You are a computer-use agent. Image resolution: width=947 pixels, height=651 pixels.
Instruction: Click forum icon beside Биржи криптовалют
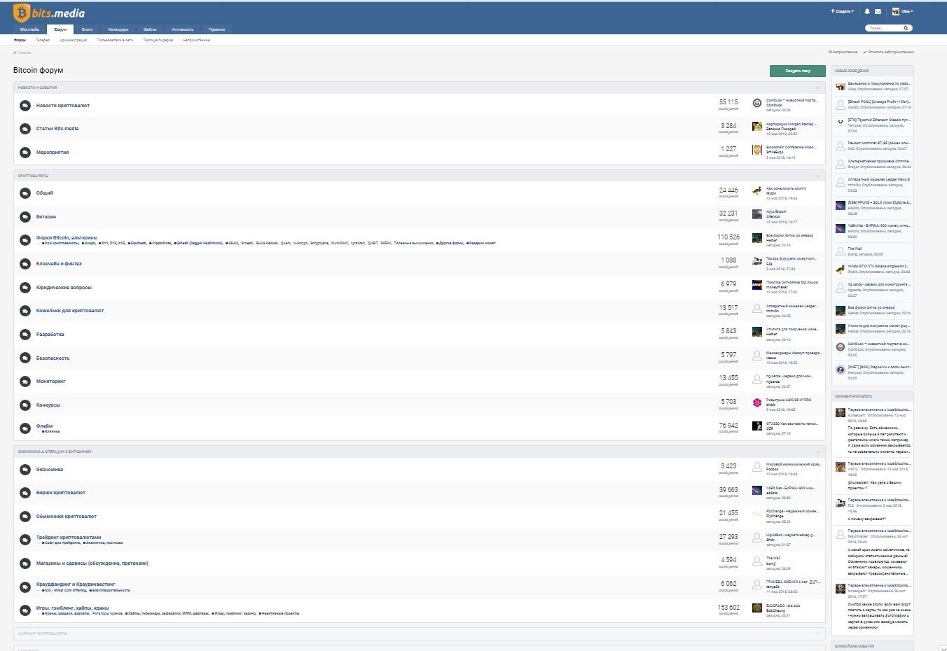(x=25, y=493)
